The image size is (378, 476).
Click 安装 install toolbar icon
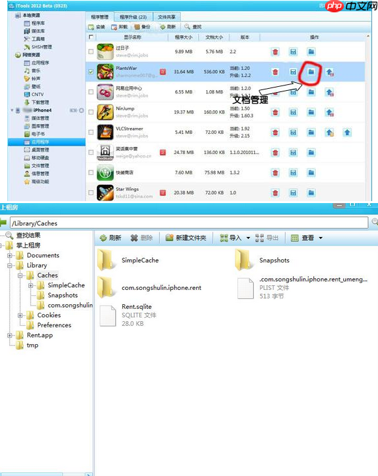91,27
